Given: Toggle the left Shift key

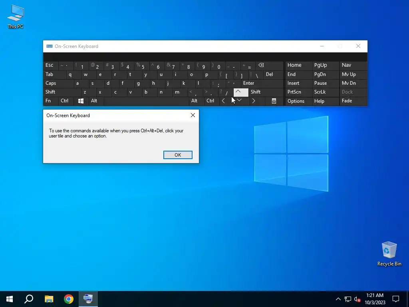Looking at the screenshot, I should click(62, 92).
